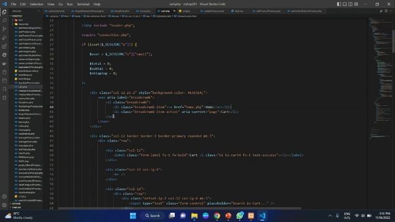Click the editor horizontal scrollbar
The image size is (395, 222).
point(180,208)
